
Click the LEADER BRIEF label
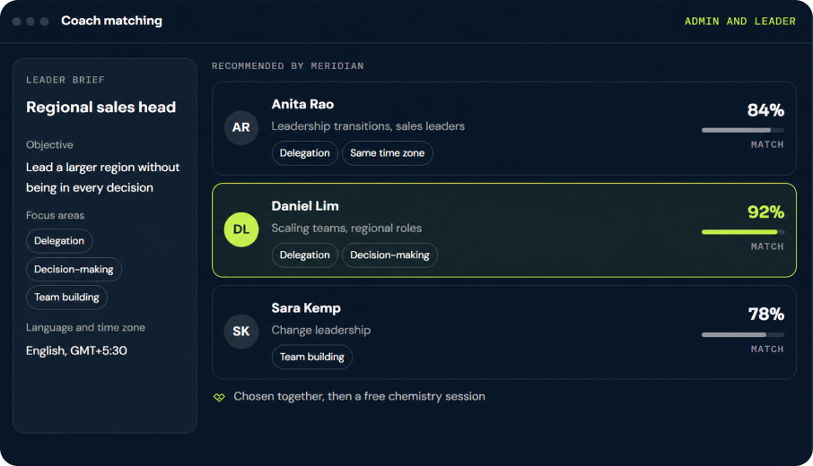[66, 81]
